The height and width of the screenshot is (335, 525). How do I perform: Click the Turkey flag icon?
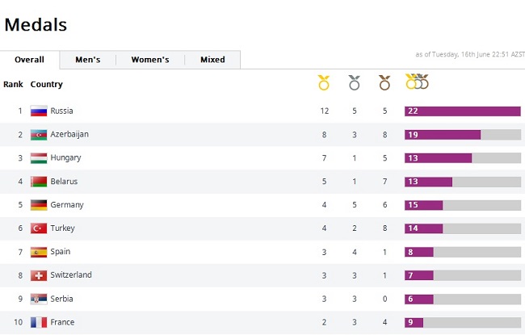click(x=39, y=228)
